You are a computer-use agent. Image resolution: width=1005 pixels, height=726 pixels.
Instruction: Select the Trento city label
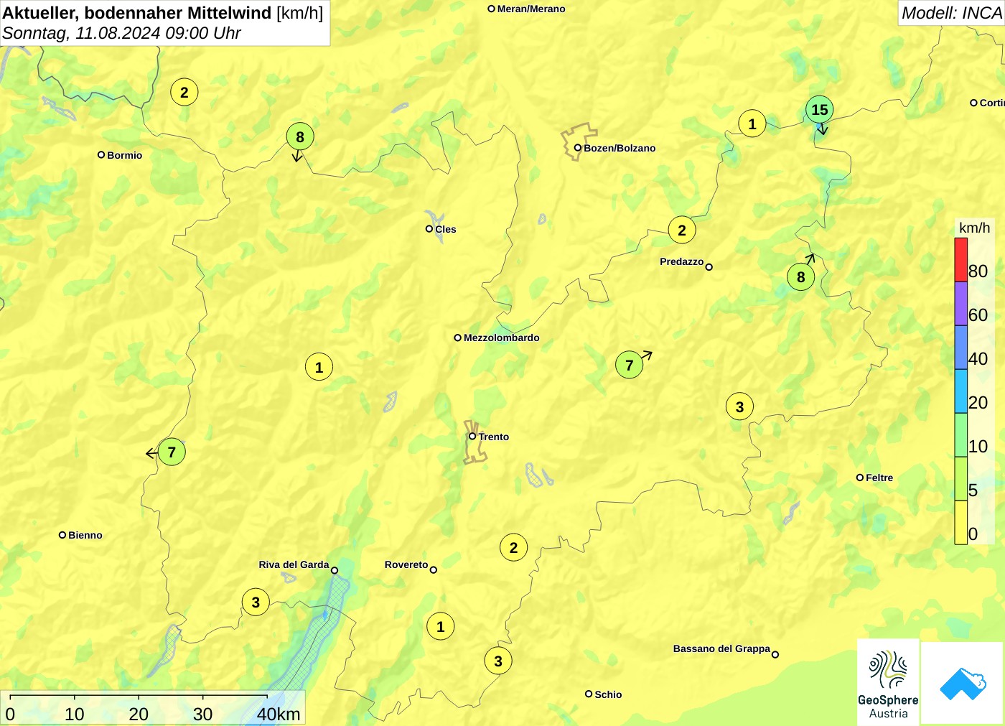(494, 437)
